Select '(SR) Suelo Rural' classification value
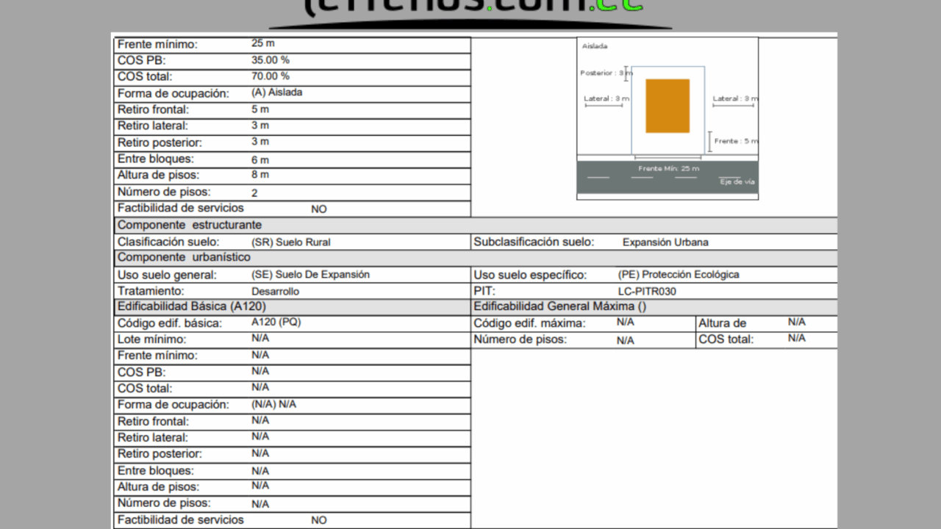 pos(291,242)
